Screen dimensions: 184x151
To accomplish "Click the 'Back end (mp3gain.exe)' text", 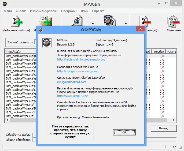I will coord(111,40).
